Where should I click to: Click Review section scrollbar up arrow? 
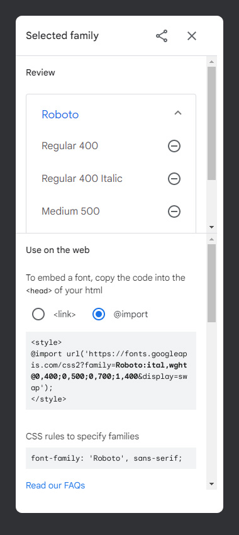[x=211, y=62]
